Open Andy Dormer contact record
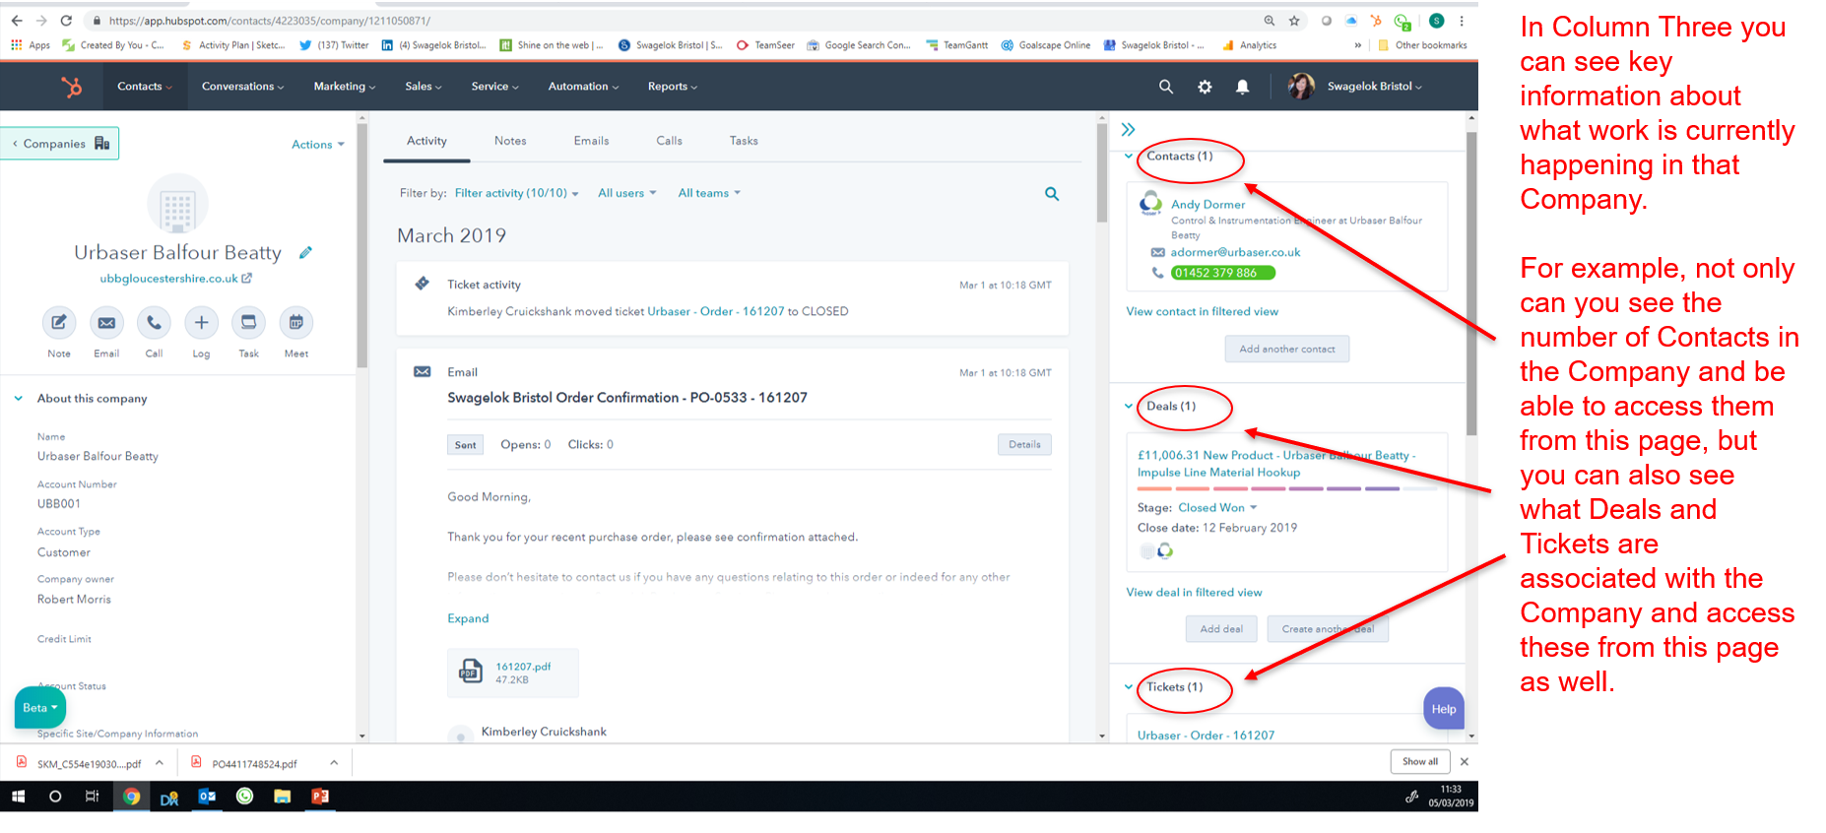Image resolution: width=1826 pixels, height=833 pixels. 1207,205
